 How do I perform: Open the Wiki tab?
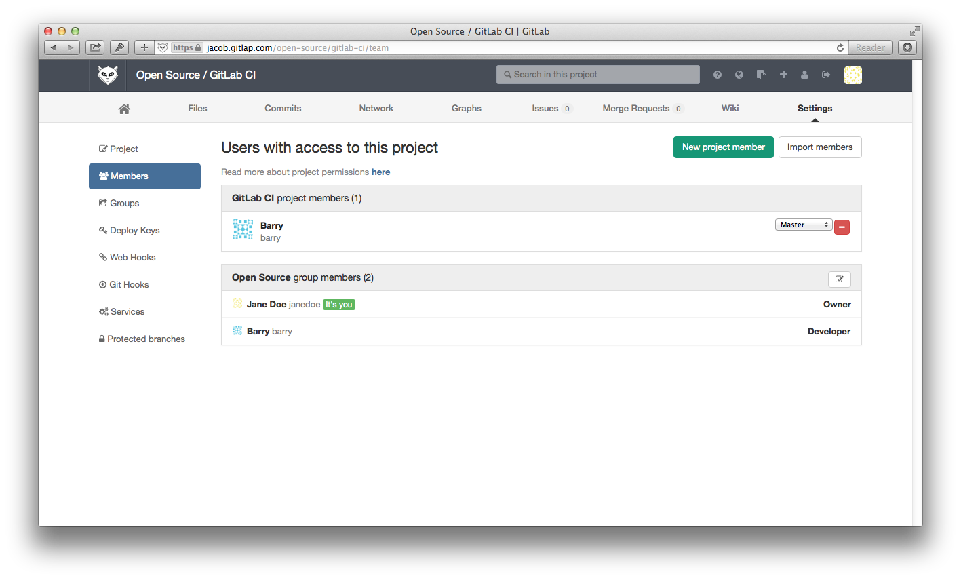click(x=730, y=108)
